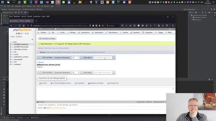Open the Importieren tab

[x=98, y=33]
